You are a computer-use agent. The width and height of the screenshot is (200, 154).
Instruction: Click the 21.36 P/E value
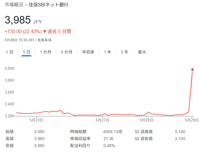pyautogui.click(x=109, y=139)
